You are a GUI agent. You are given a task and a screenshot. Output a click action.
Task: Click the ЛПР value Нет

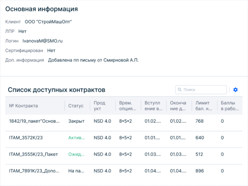(x=22, y=31)
